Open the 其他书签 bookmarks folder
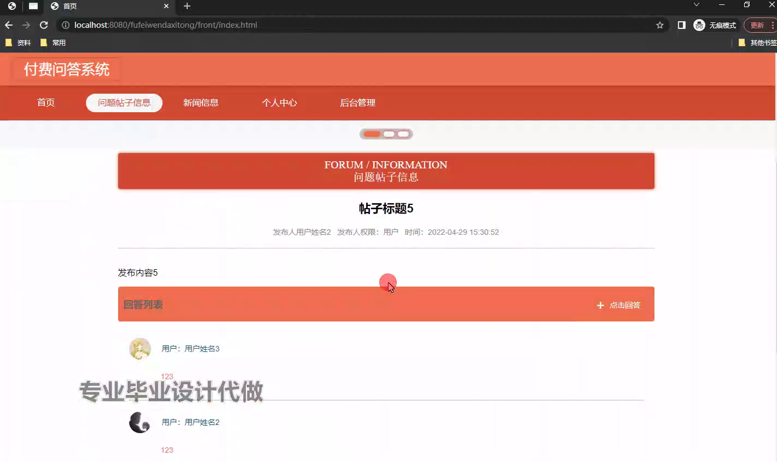 (x=757, y=42)
